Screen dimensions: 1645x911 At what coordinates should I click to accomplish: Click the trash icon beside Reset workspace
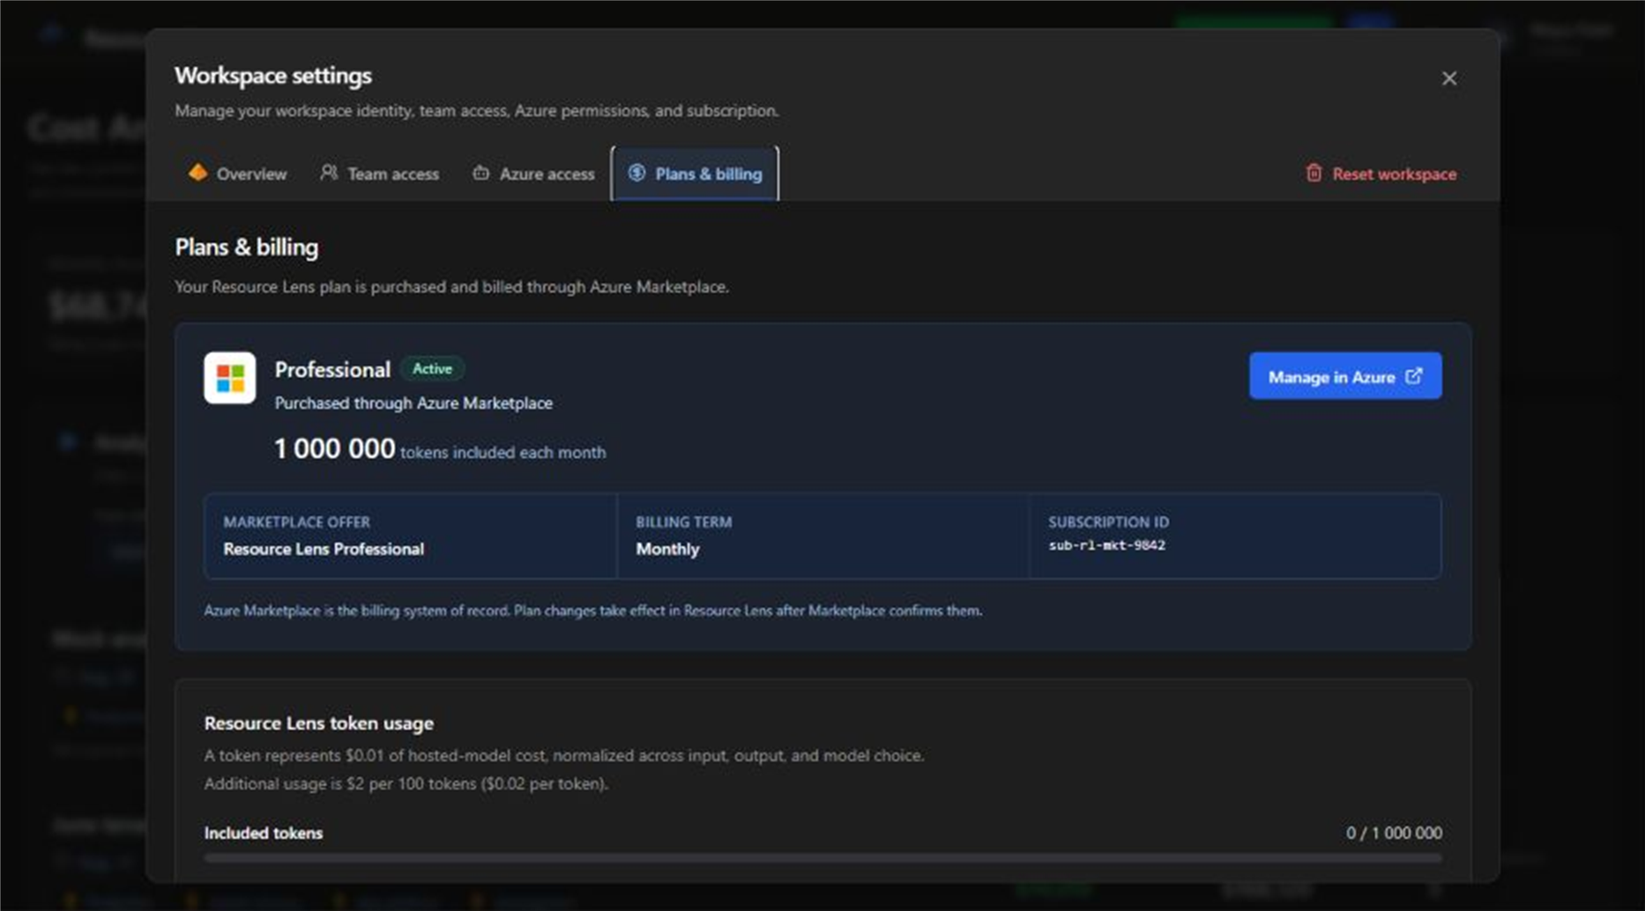(1314, 173)
